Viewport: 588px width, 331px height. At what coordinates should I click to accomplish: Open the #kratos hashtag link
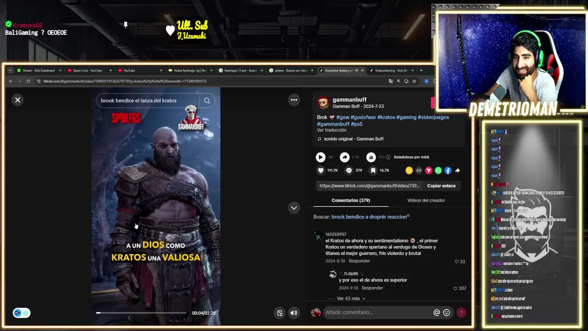tap(386, 117)
